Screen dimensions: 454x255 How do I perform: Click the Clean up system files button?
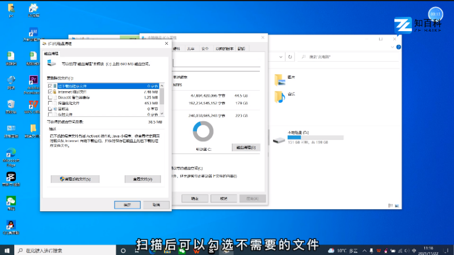click(x=79, y=179)
